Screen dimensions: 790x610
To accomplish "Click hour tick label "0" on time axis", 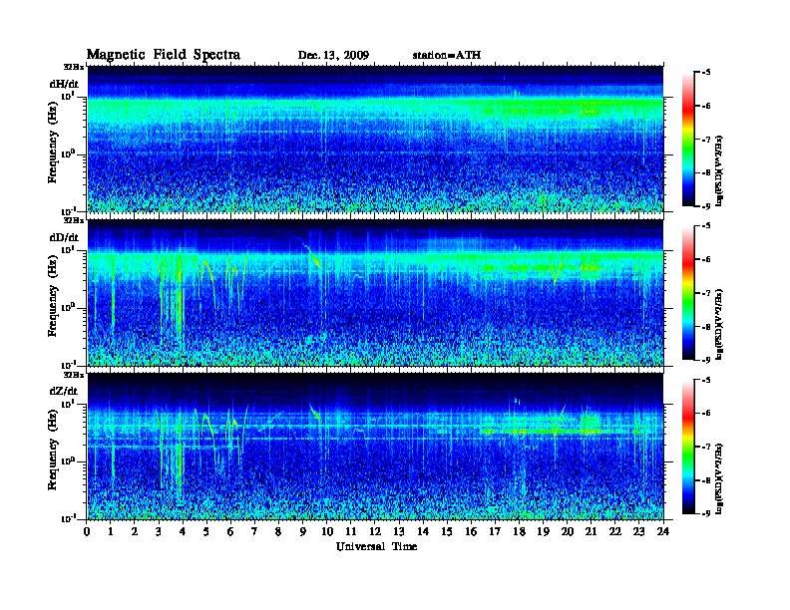I will (x=87, y=532).
